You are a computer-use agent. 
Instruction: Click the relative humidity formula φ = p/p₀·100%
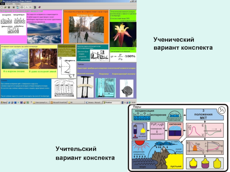click(123, 57)
